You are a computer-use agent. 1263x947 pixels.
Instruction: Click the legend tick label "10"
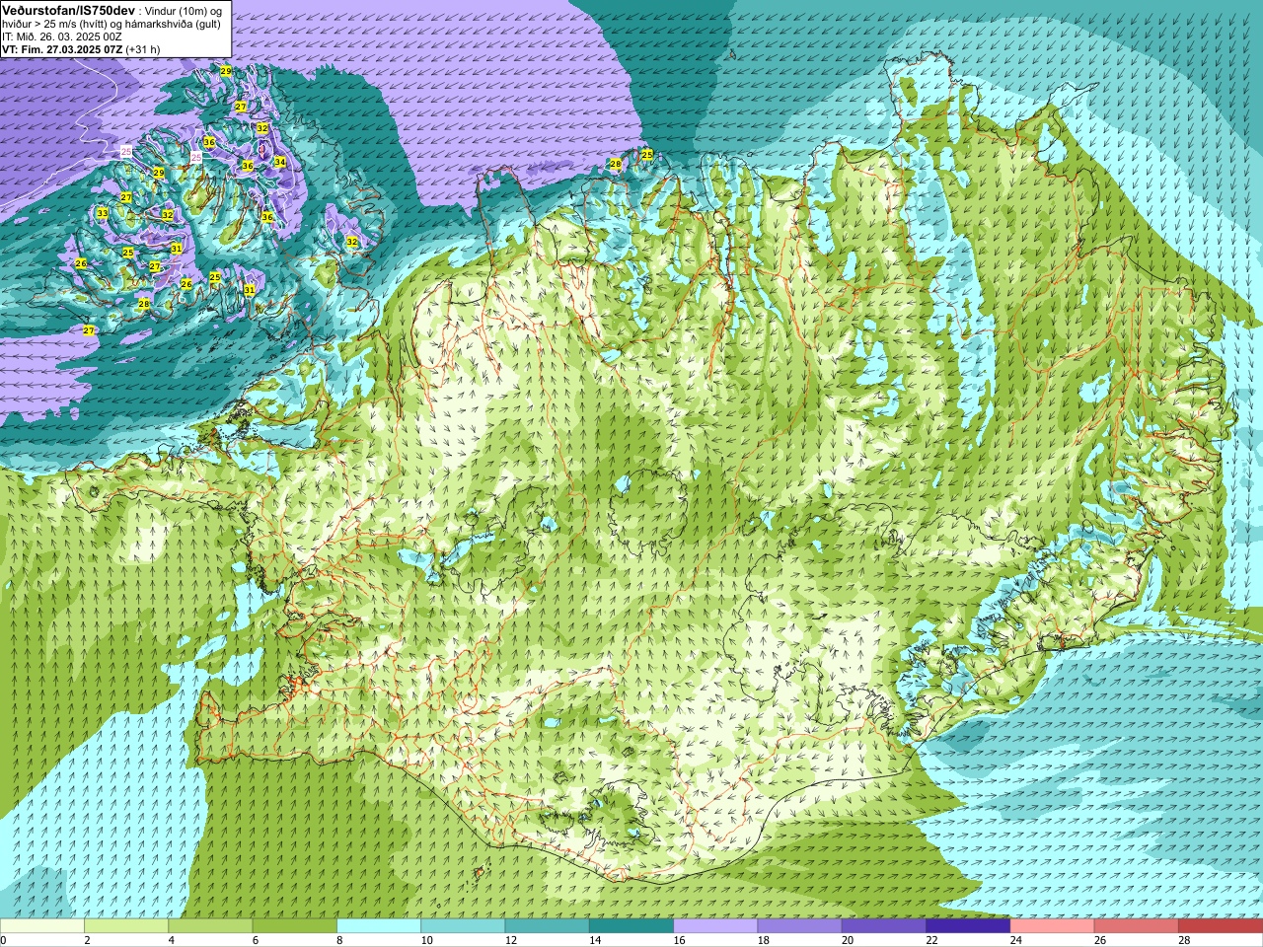426,940
